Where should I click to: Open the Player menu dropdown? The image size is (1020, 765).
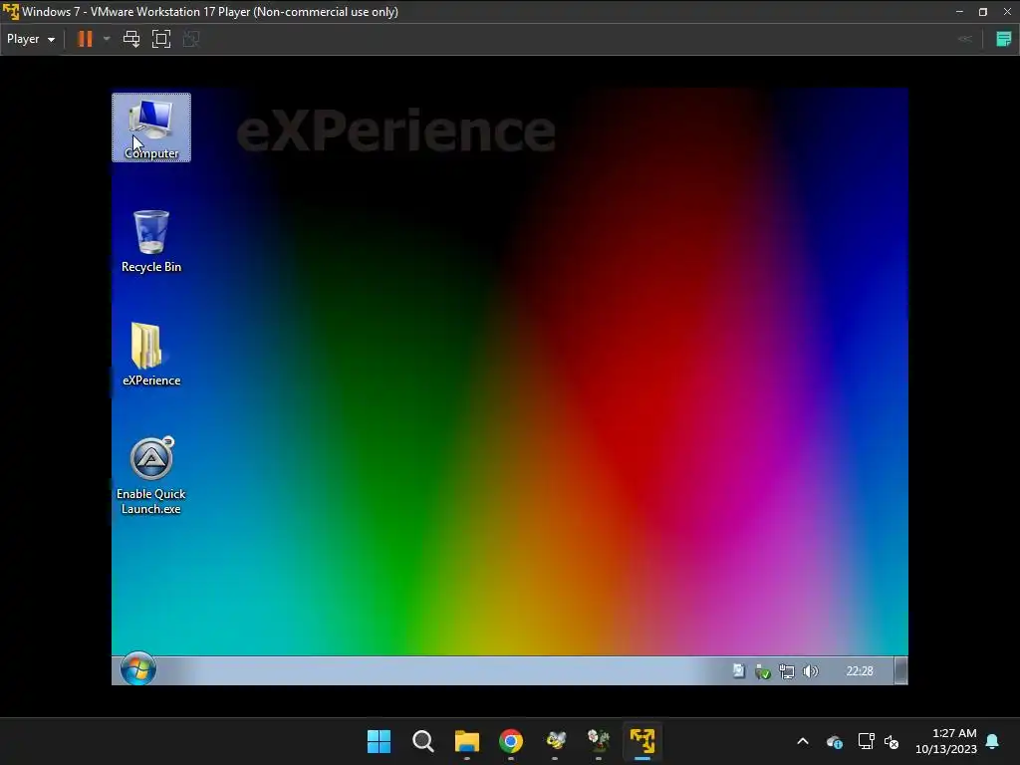31,39
